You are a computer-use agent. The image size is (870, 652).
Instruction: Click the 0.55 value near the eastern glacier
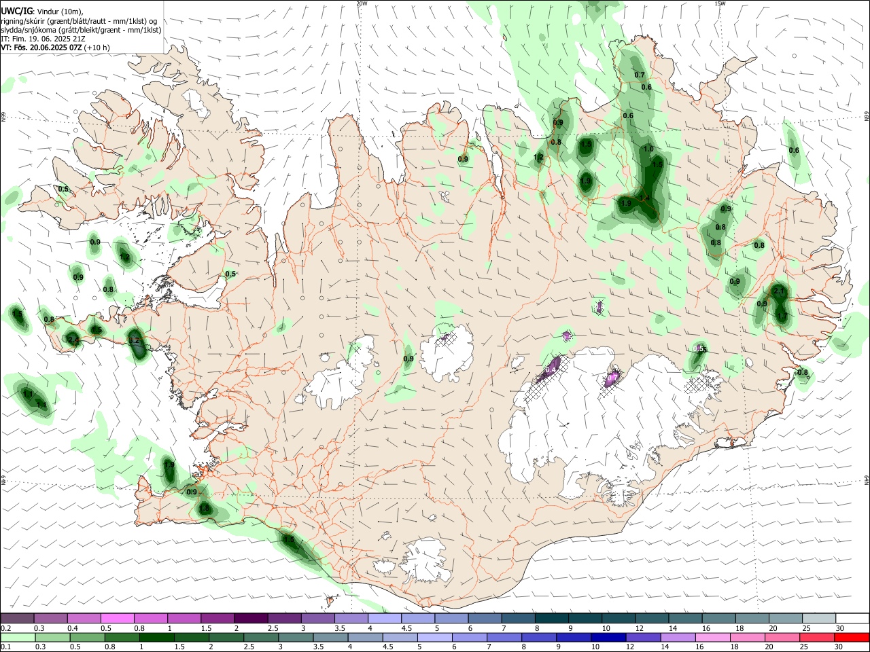pyautogui.click(x=699, y=348)
